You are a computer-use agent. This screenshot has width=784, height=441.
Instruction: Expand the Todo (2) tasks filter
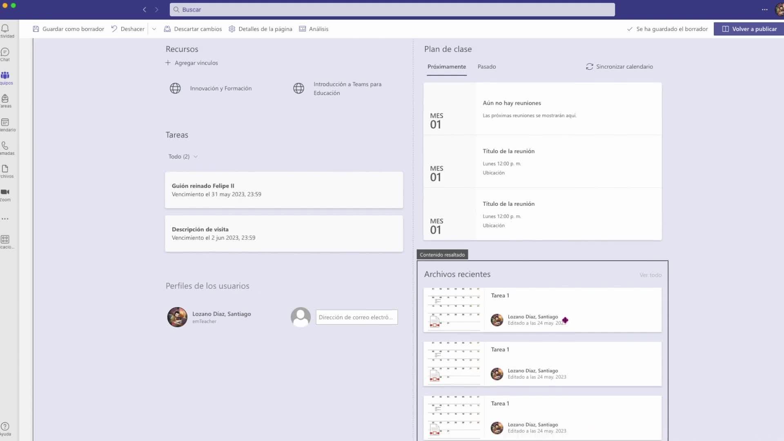183,156
